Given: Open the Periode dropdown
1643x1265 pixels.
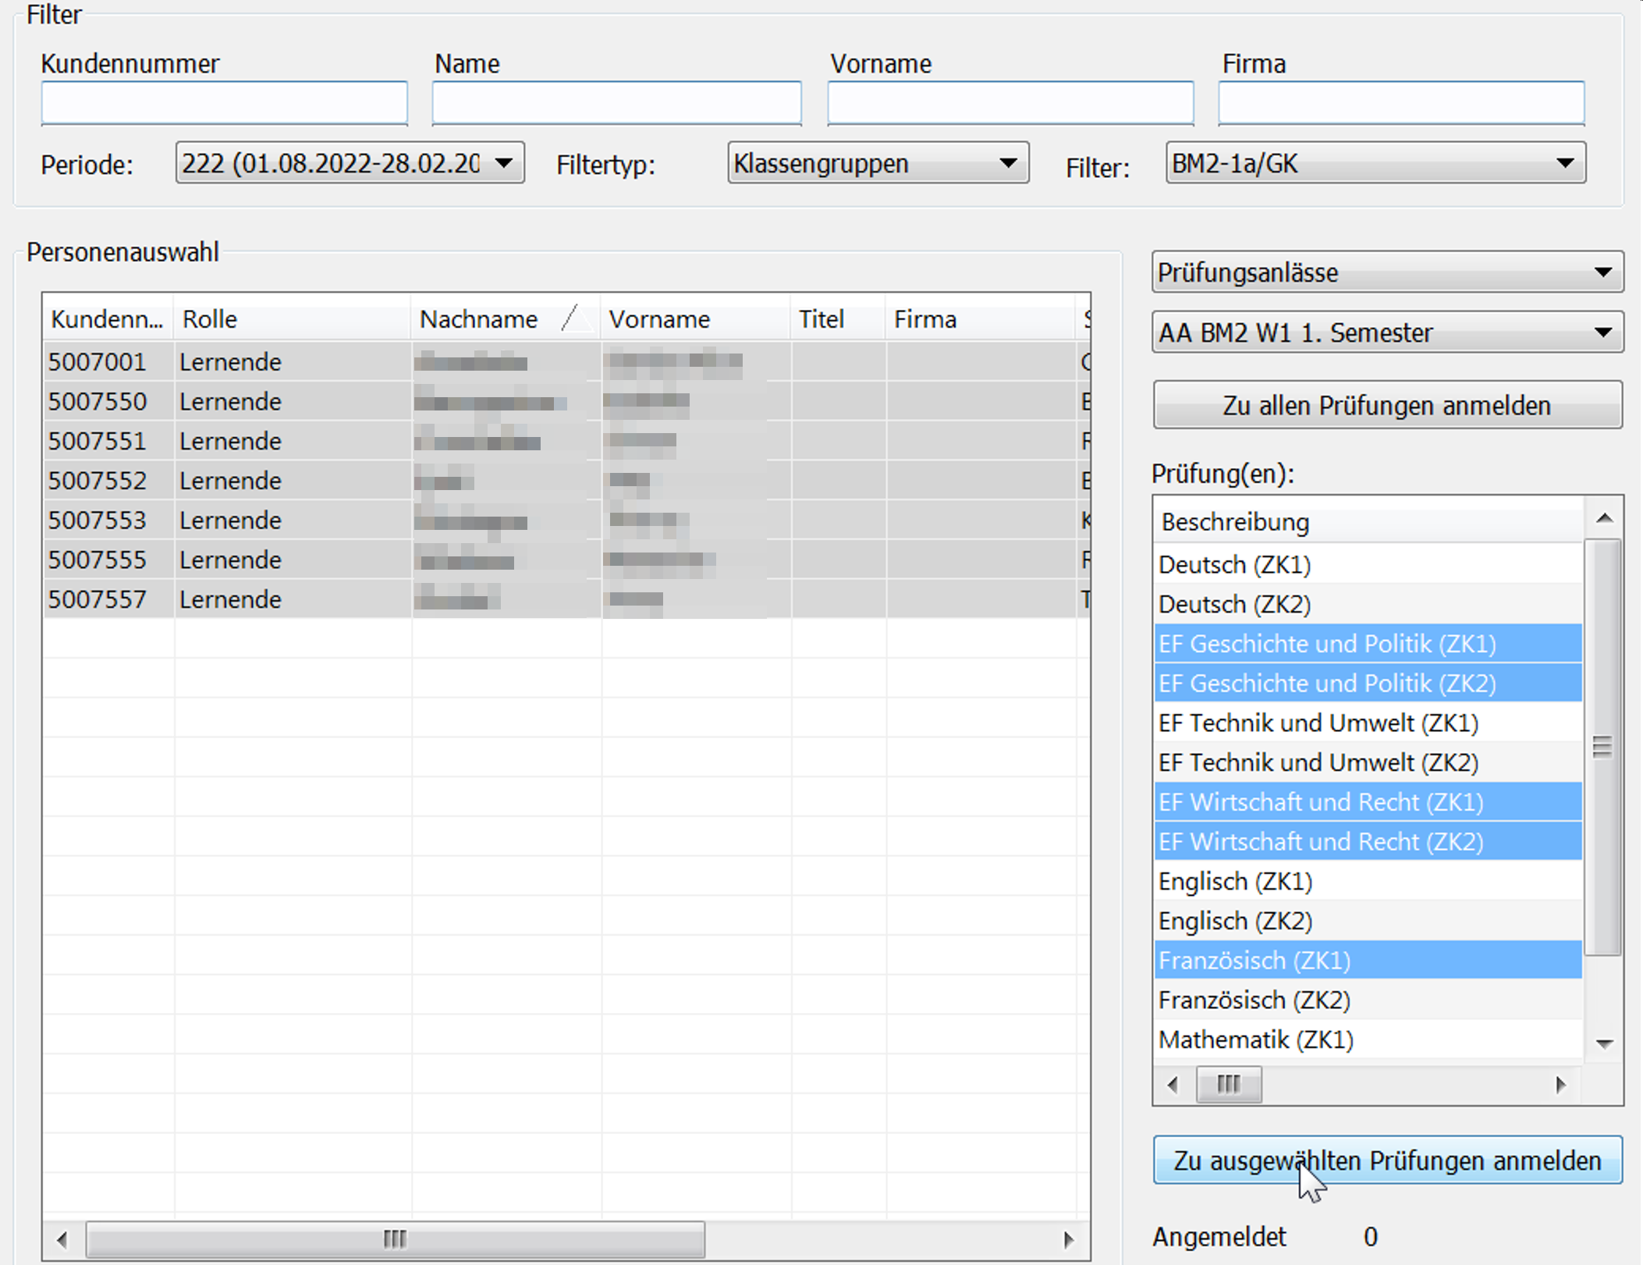Looking at the screenshot, I should point(349,163).
